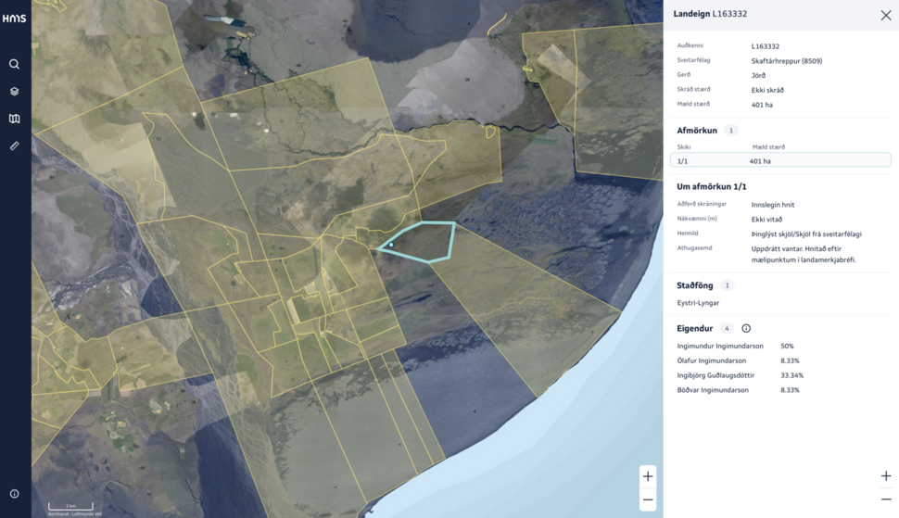Zoom in on the map
899x518 pixels.
pyautogui.click(x=647, y=476)
